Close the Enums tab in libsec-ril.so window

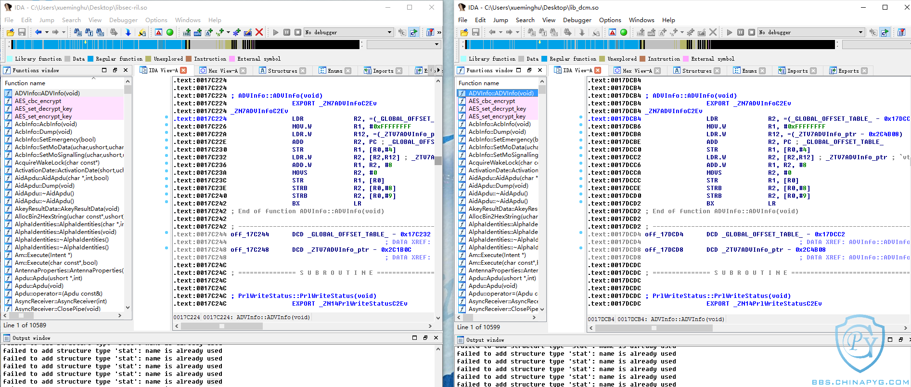tap(348, 71)
